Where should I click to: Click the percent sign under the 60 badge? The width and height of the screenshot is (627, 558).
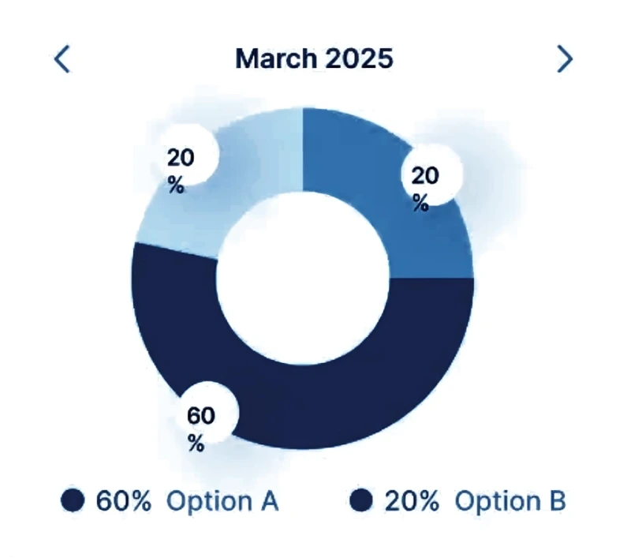click(196, 443)
